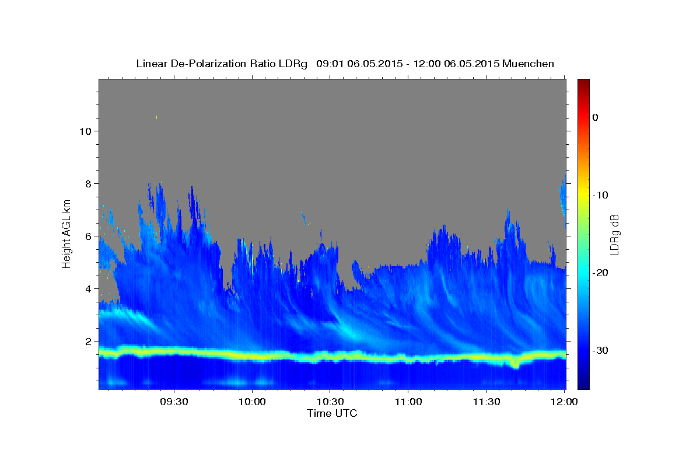This screenshot has height=467, width=700.
Task: Click the 'LDRg dB' colorbar title
Action: click(x=614, y=234)
